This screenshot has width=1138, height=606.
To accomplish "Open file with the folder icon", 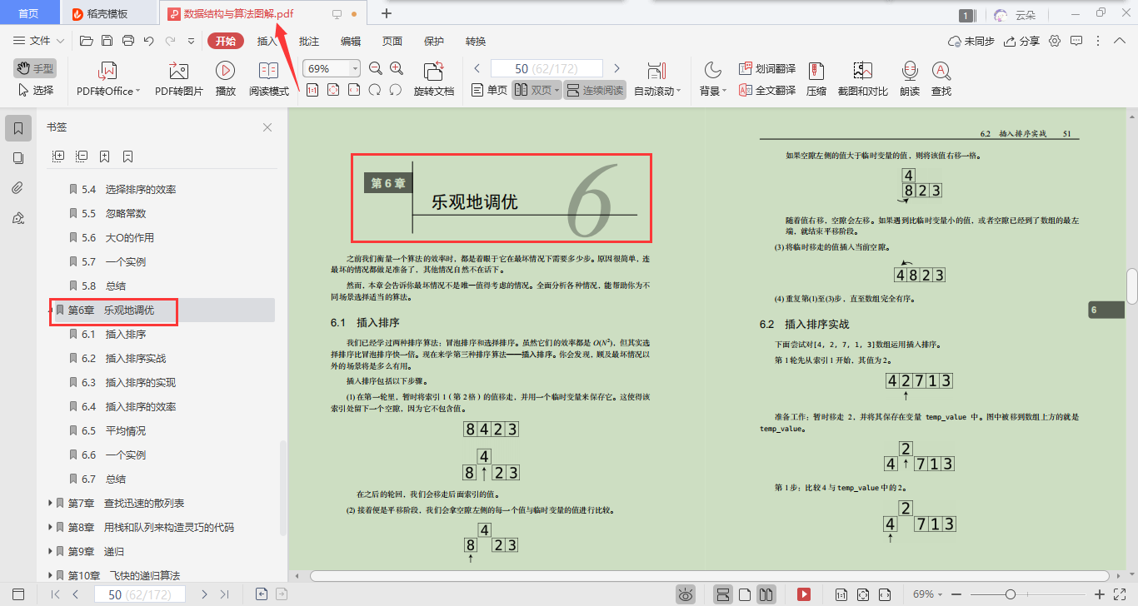I will (x=86, y=41).
